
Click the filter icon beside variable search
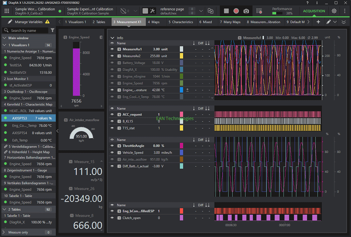click(52, 30)
